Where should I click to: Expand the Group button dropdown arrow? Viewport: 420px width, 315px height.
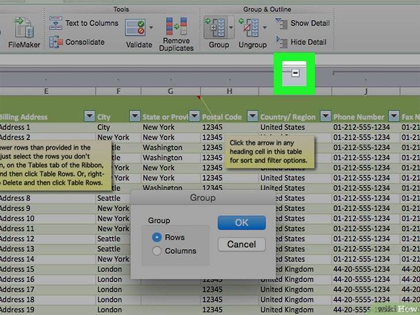231,27
